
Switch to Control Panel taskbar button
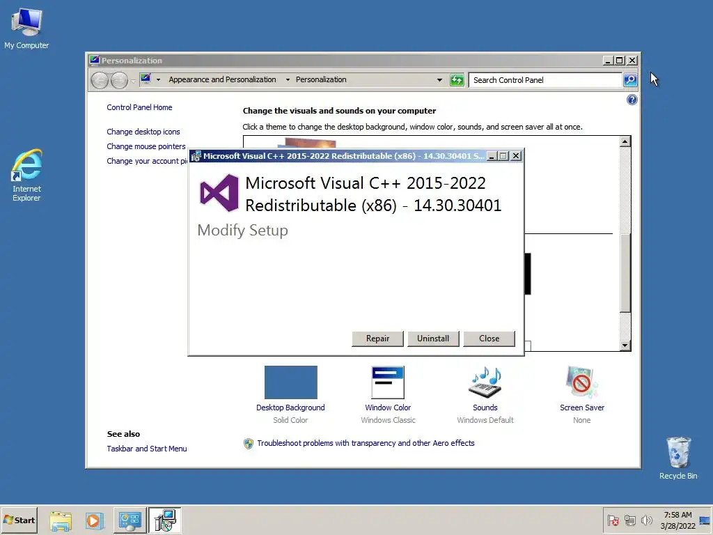click(130, 520)
